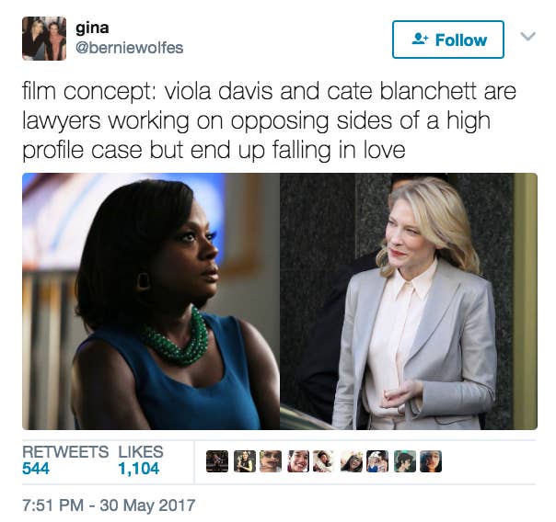This screenshot has width=556, height=522.
Task: Open the seventh liker avatar with blue clothing
Action: tap(377, 461)
